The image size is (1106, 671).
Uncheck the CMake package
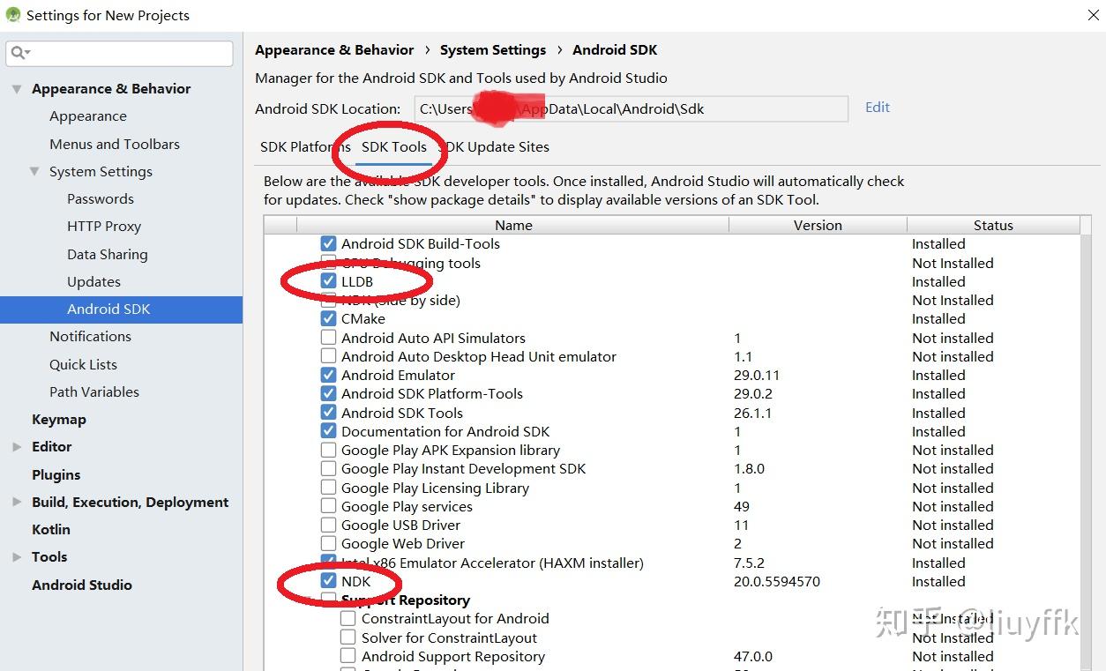(328, 318)
